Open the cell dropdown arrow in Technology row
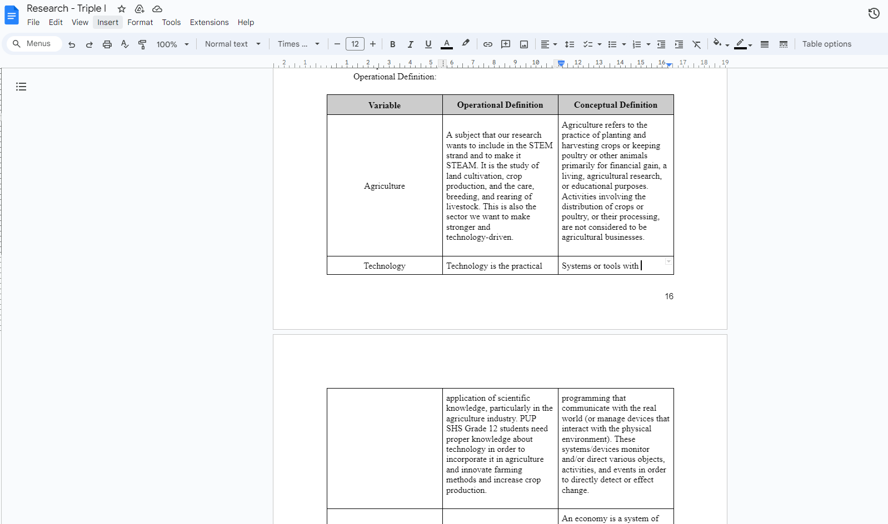 (669, 261)
